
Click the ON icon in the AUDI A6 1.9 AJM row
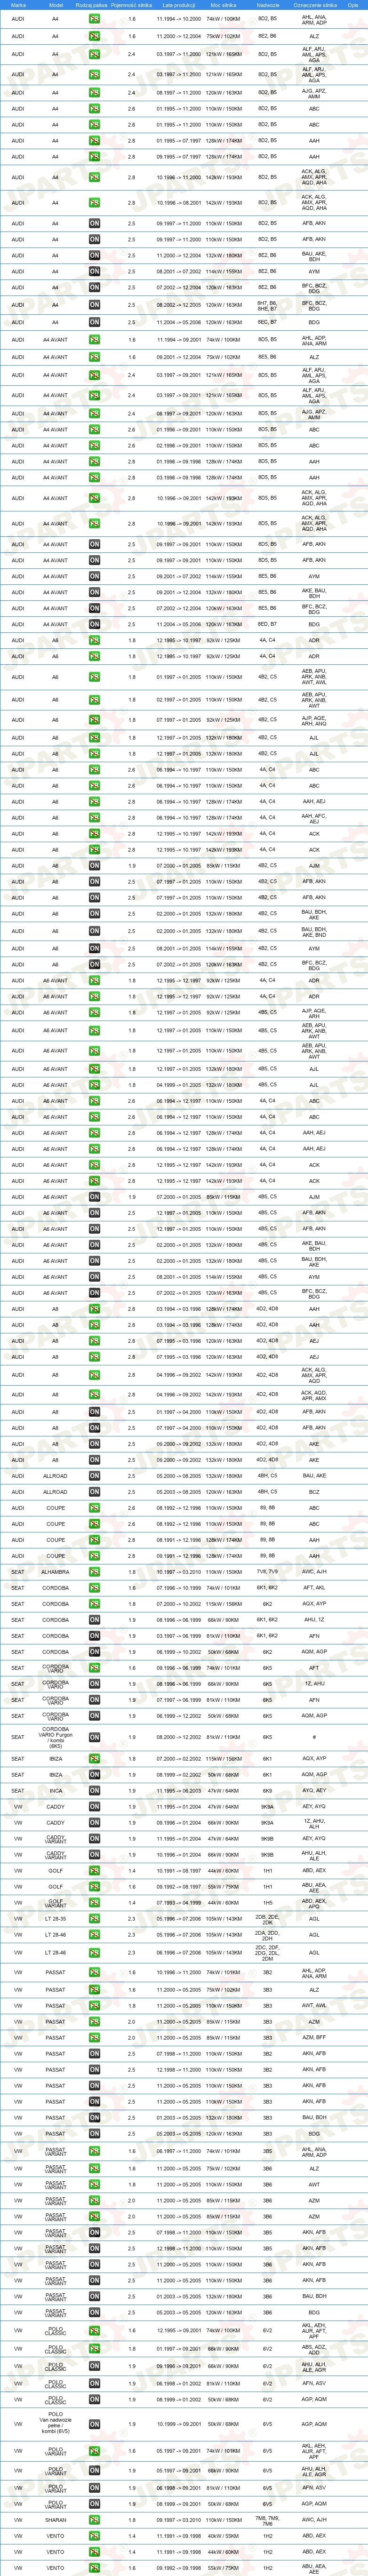94,866
